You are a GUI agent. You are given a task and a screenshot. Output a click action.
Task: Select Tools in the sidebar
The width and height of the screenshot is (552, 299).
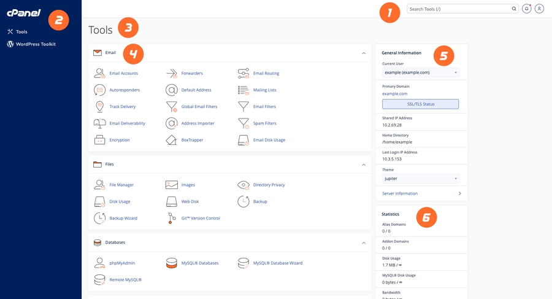tap(21, 31)
